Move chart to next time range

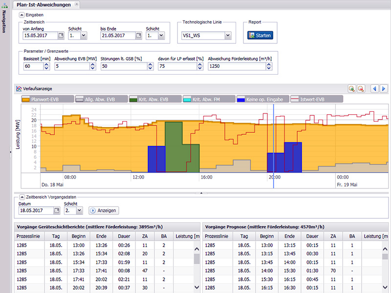click(384, 89)
